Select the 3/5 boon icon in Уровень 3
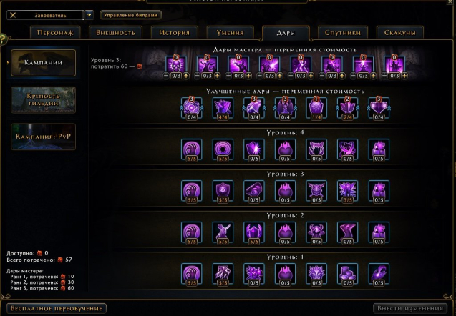The image size is (456, 316). (347, 191)
